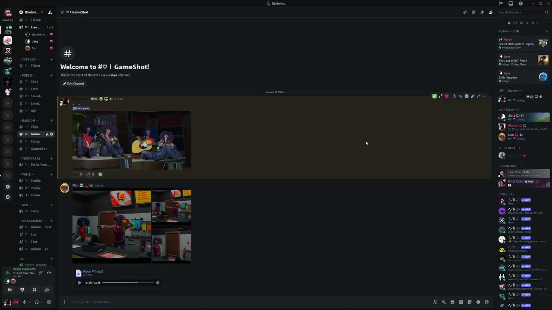
Task: Edit the message with pencil icon
Action: click(x=473, y=96)
